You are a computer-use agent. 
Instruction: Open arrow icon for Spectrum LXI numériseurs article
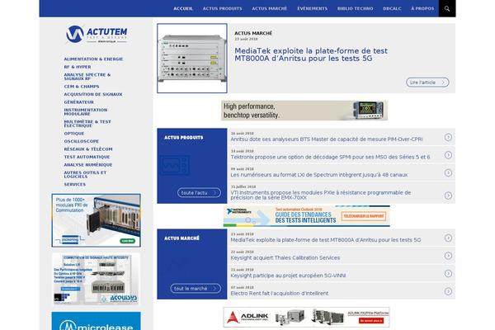[x=448, y=172]
